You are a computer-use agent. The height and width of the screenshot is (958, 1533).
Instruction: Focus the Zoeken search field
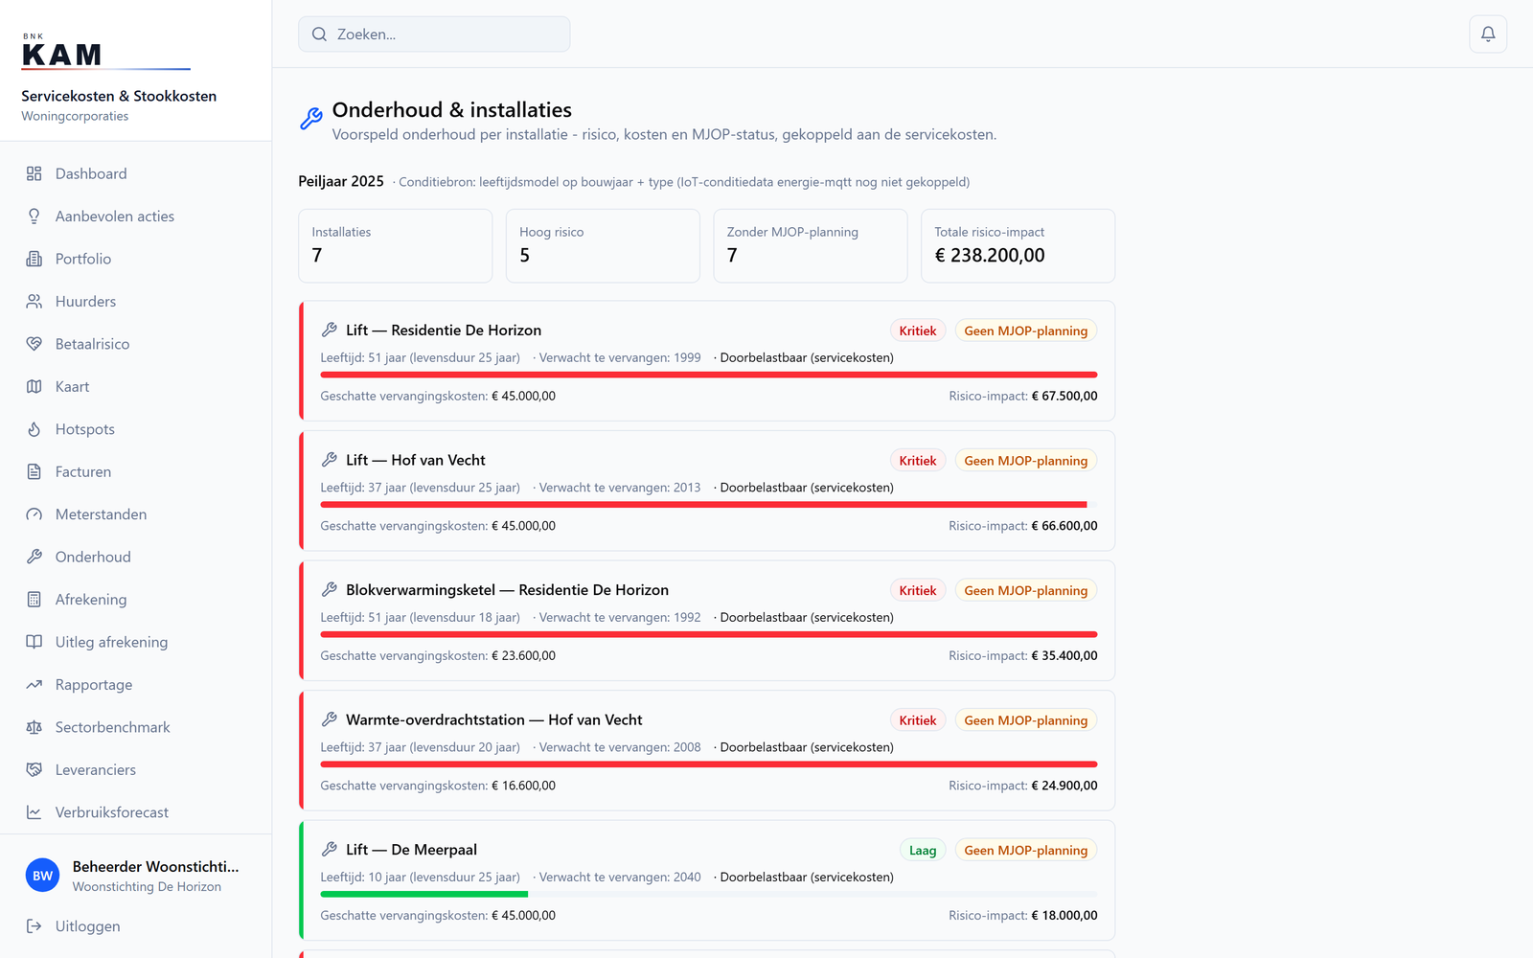click(434, 34)
